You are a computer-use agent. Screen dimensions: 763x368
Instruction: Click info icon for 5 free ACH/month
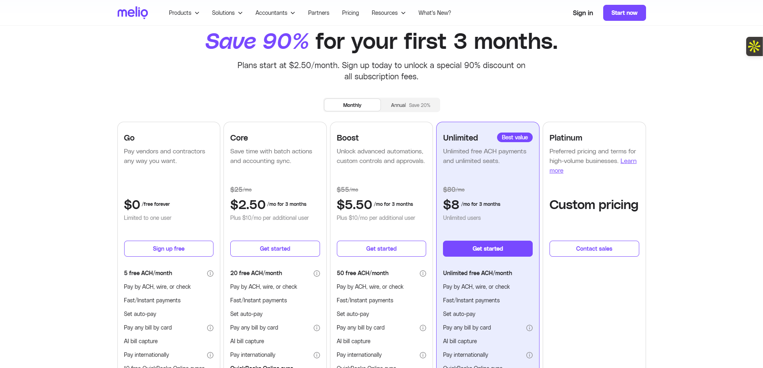210,273
